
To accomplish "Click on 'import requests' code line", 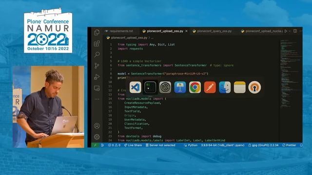I will pyautogui.click(x=130, y=49).
